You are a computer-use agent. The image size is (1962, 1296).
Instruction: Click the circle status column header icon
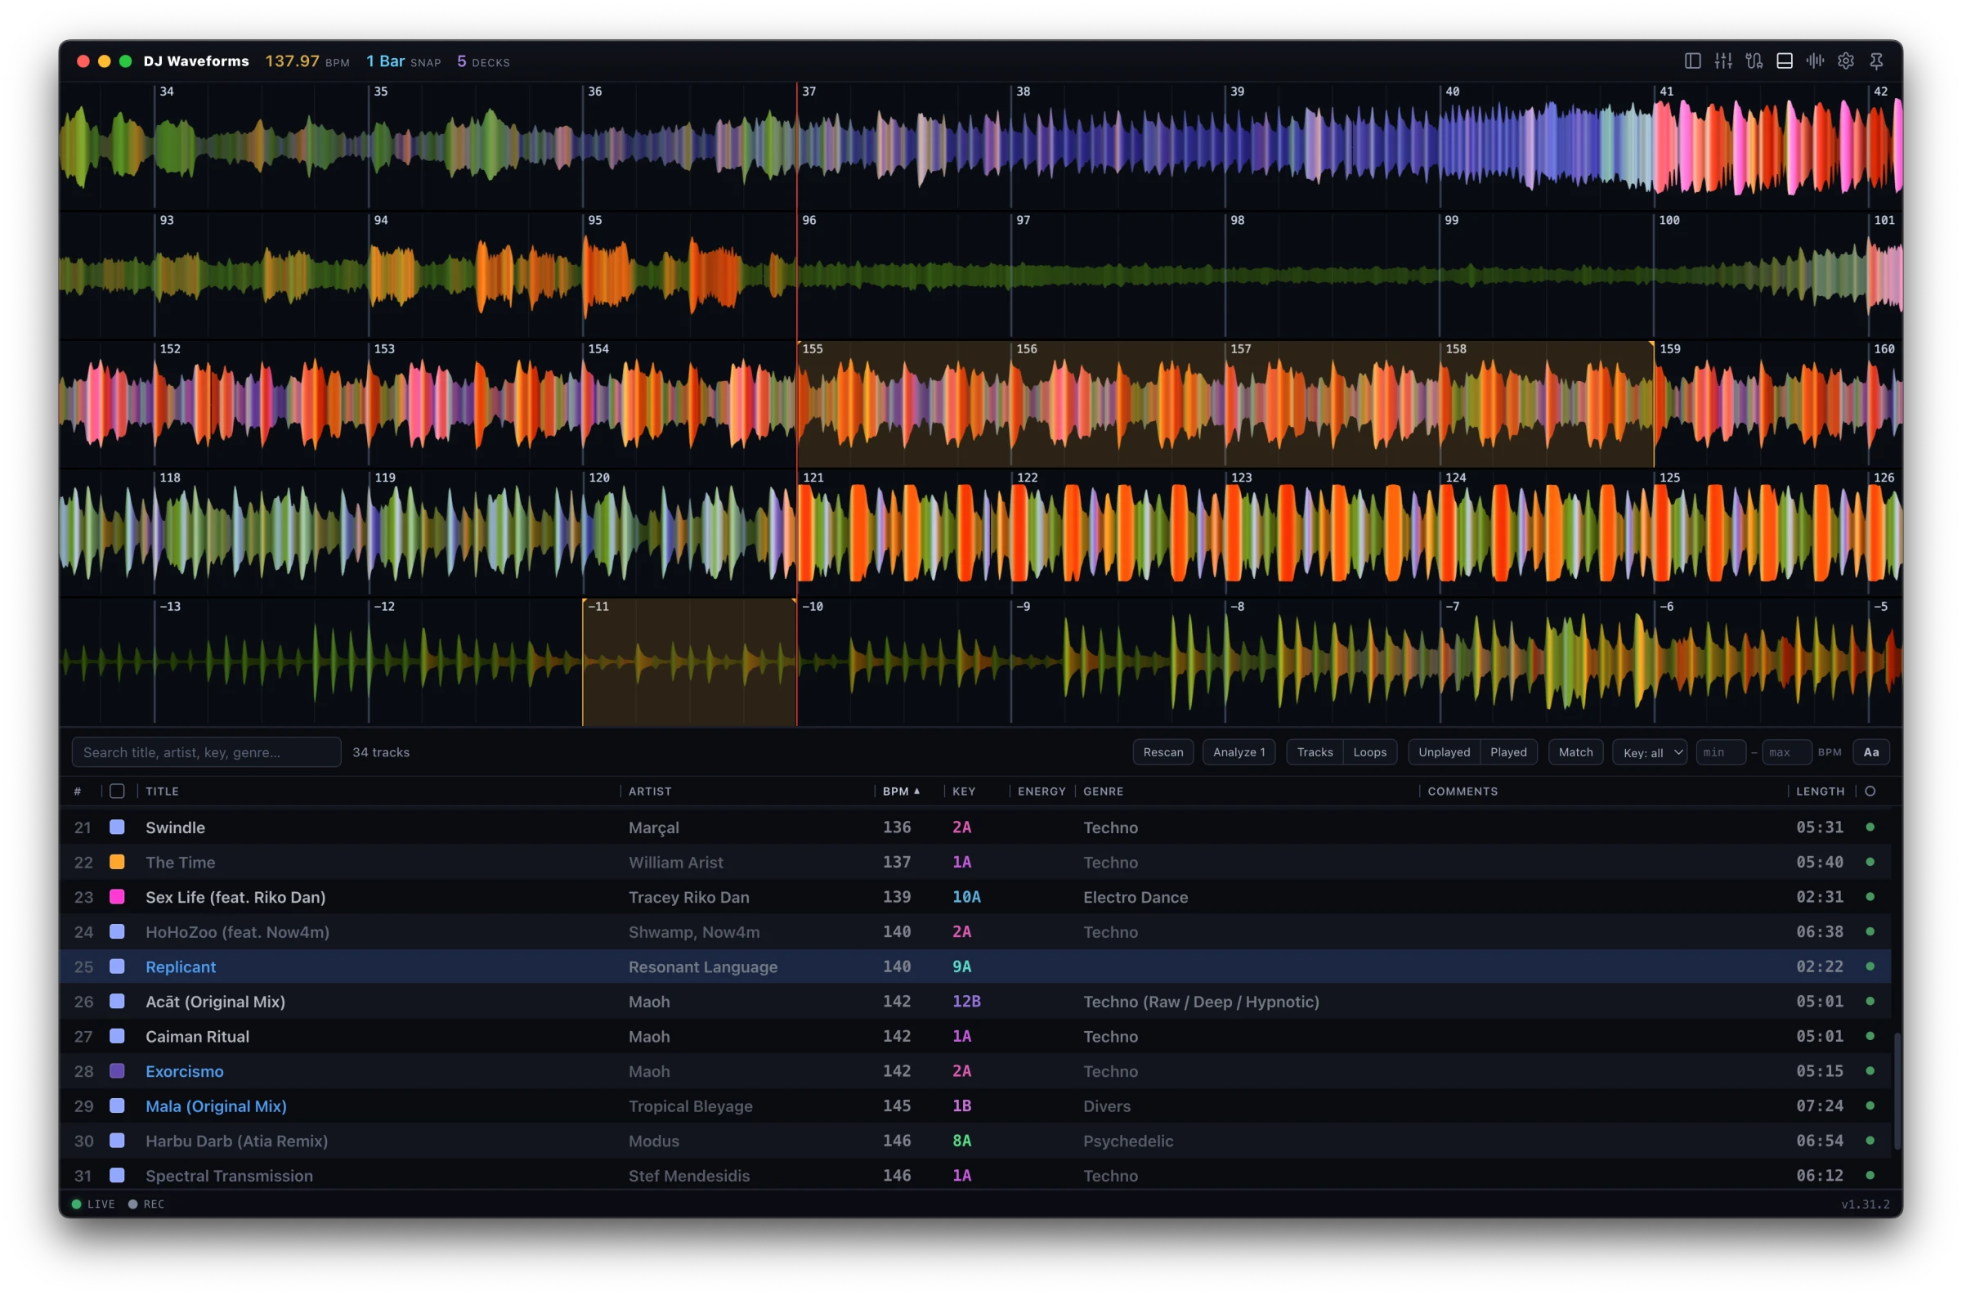(x=1870, y=791)
